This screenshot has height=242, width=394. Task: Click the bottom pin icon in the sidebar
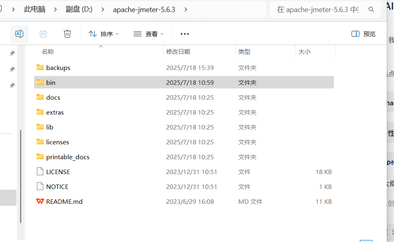12,85
